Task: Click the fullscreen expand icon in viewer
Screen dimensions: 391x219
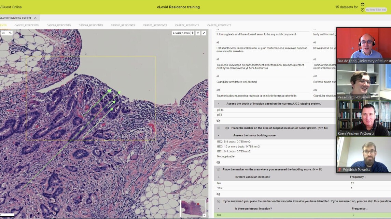Action: 204,33
